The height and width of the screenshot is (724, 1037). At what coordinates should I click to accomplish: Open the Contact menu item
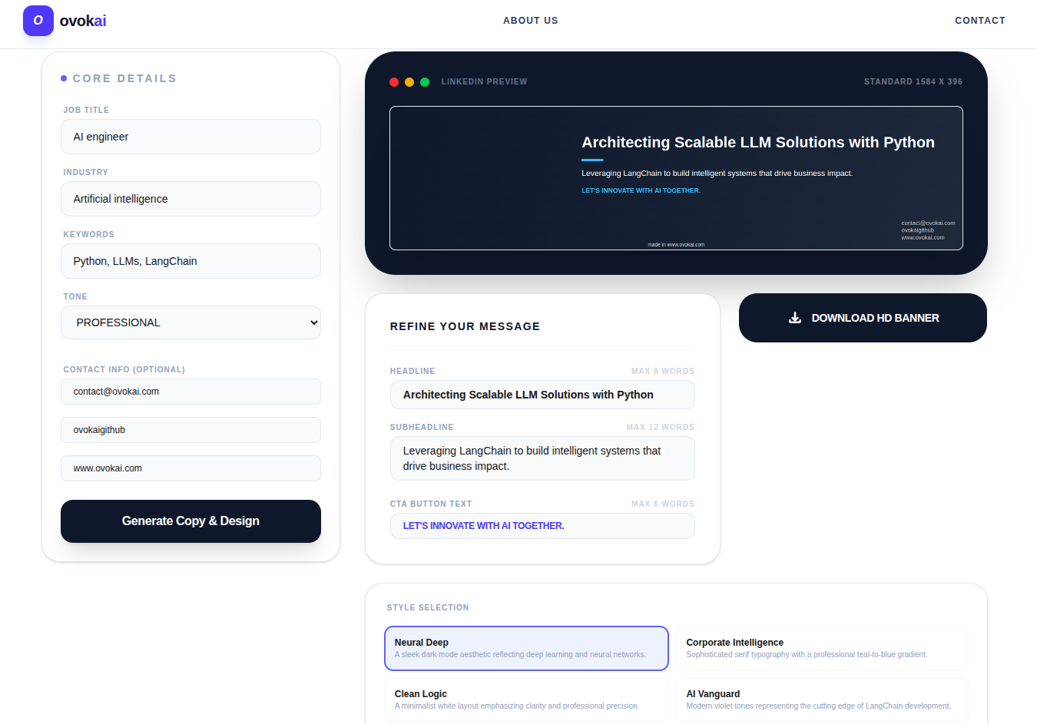pos(980,21)
